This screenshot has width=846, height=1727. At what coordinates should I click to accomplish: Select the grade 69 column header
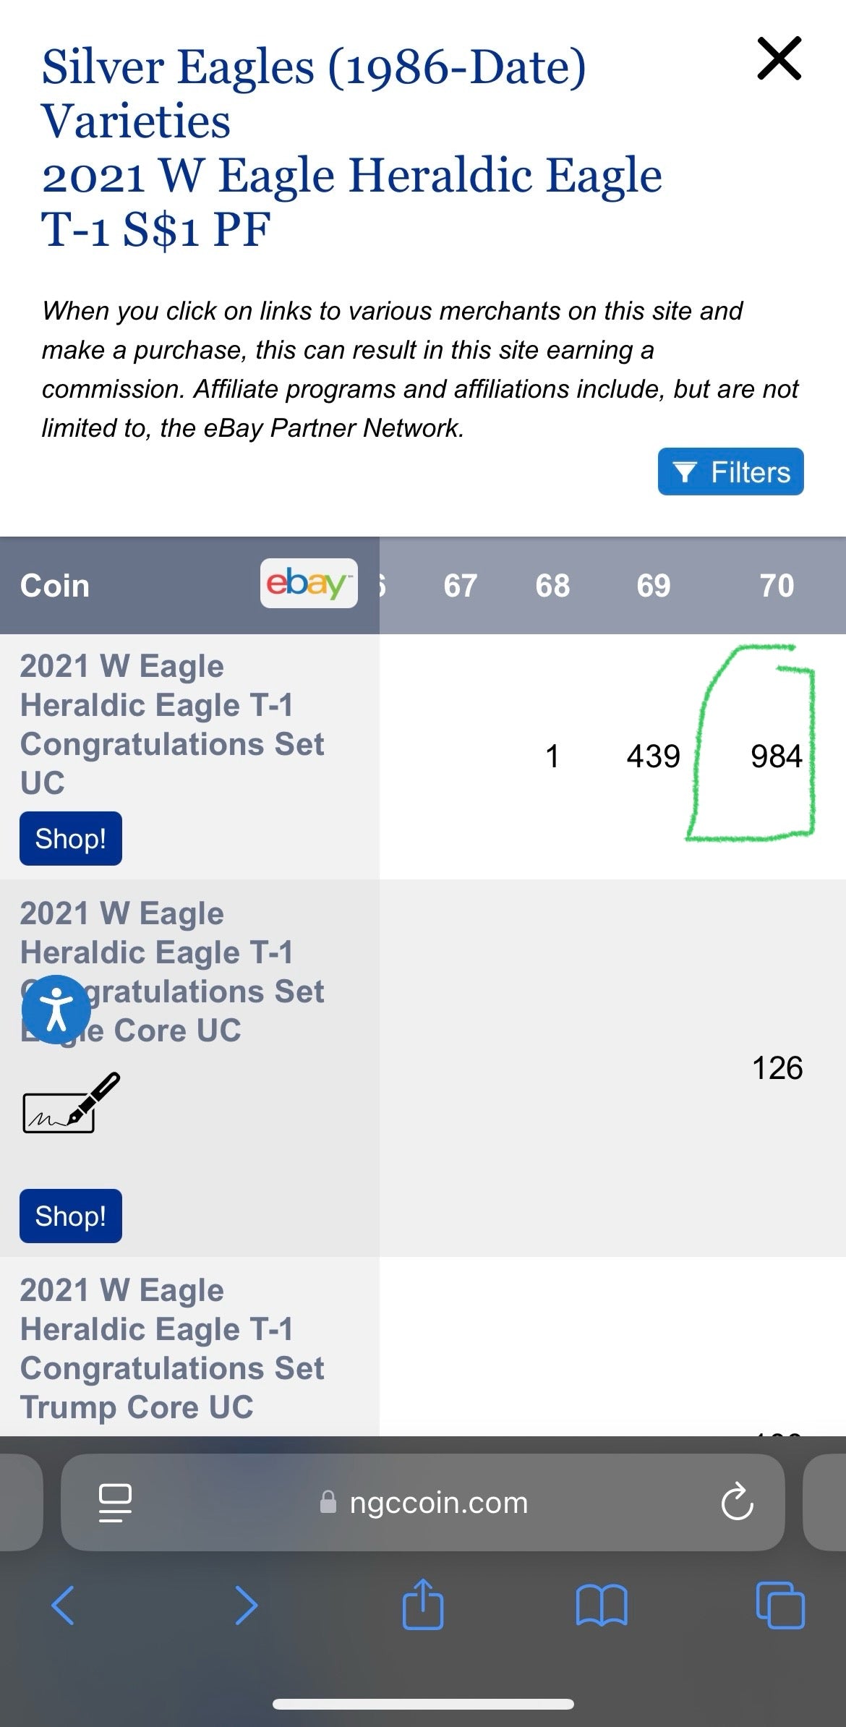653,586
